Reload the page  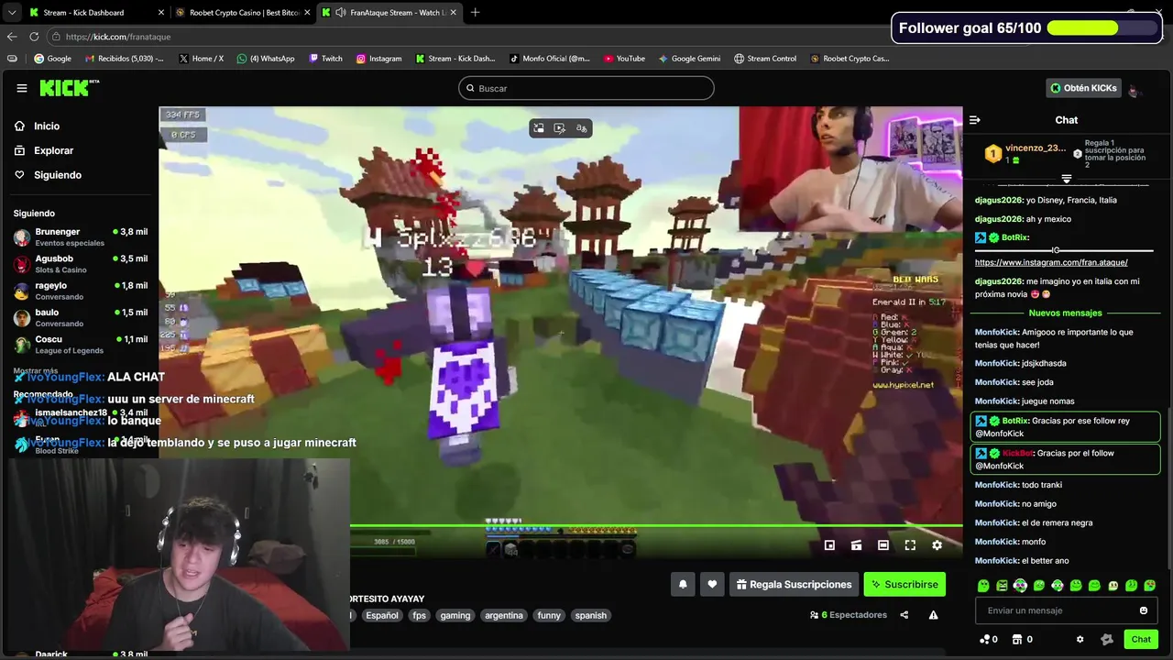tap(34, 37)
